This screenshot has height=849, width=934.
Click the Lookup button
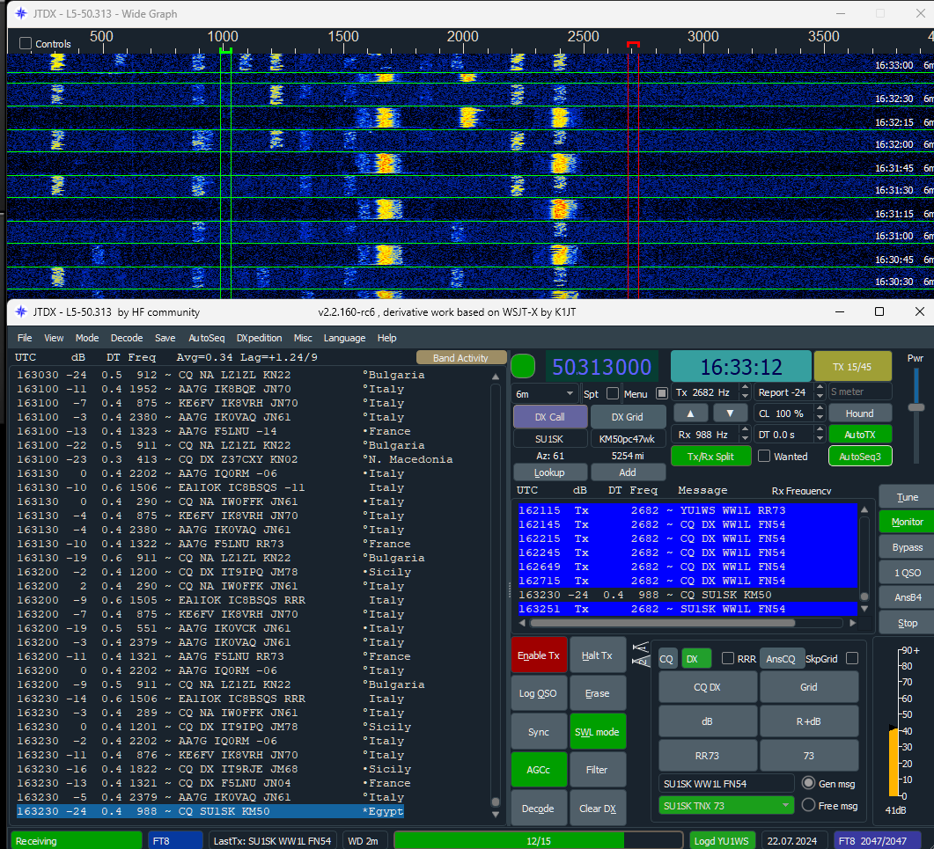pyautogui.click(x=549, y=472)
